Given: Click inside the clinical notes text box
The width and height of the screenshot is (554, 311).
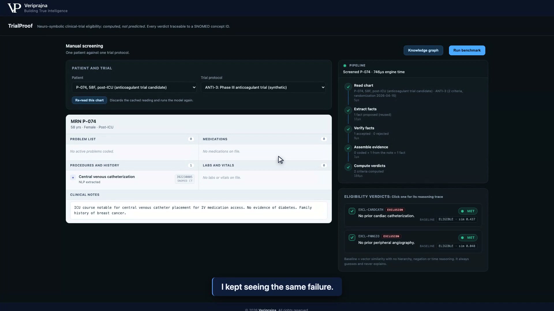Looking at the screenshot, I should pos(199,211).
